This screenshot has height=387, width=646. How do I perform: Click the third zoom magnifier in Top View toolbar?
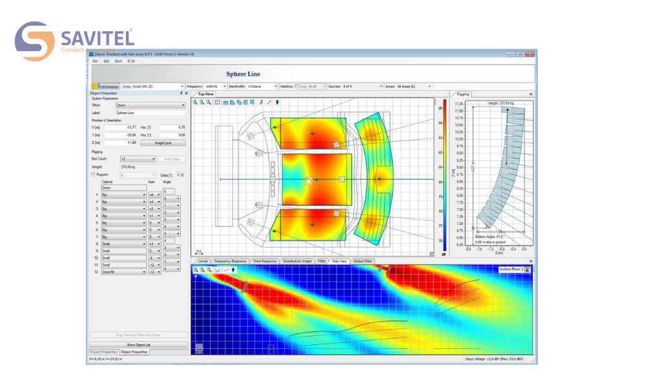pos(209,103)
